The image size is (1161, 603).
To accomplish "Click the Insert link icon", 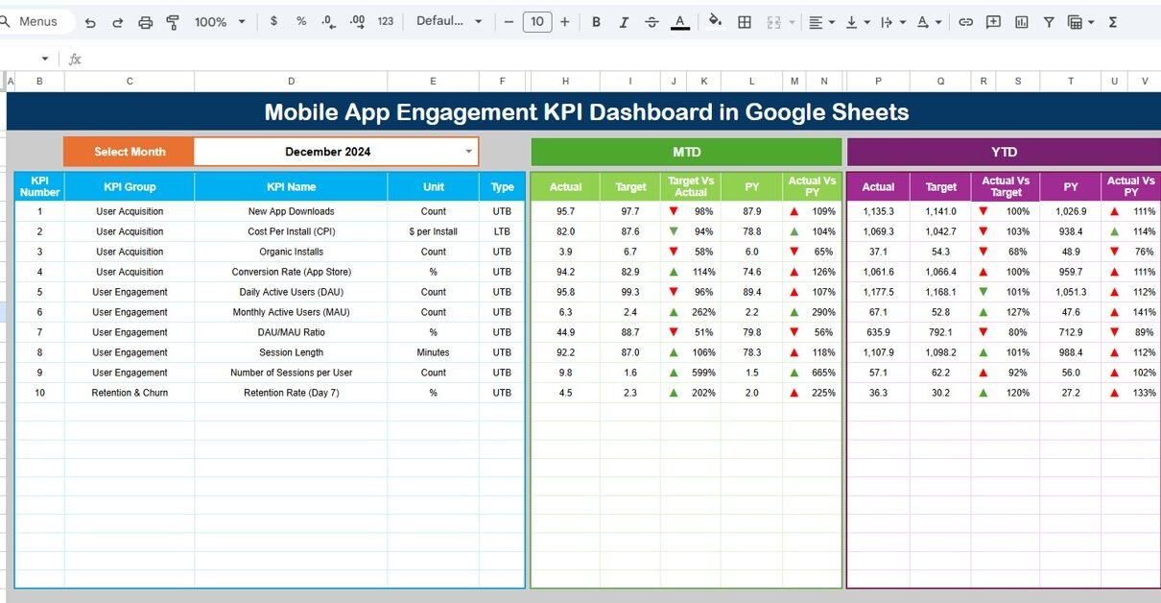I will [x=966, y=22].
